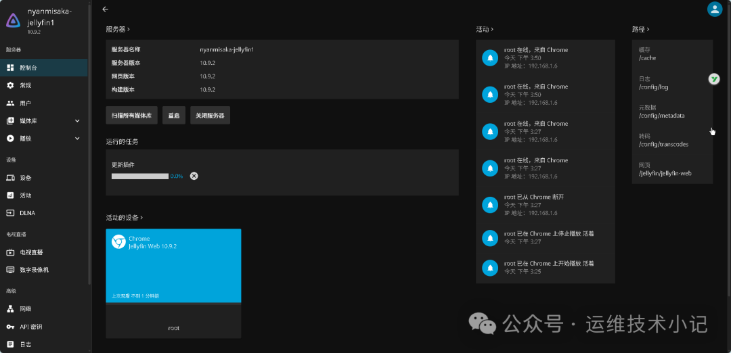The height and width of the screenshot is (353, 731).
Task: Click the devices icon for 设备
Action: click(10, 177)
